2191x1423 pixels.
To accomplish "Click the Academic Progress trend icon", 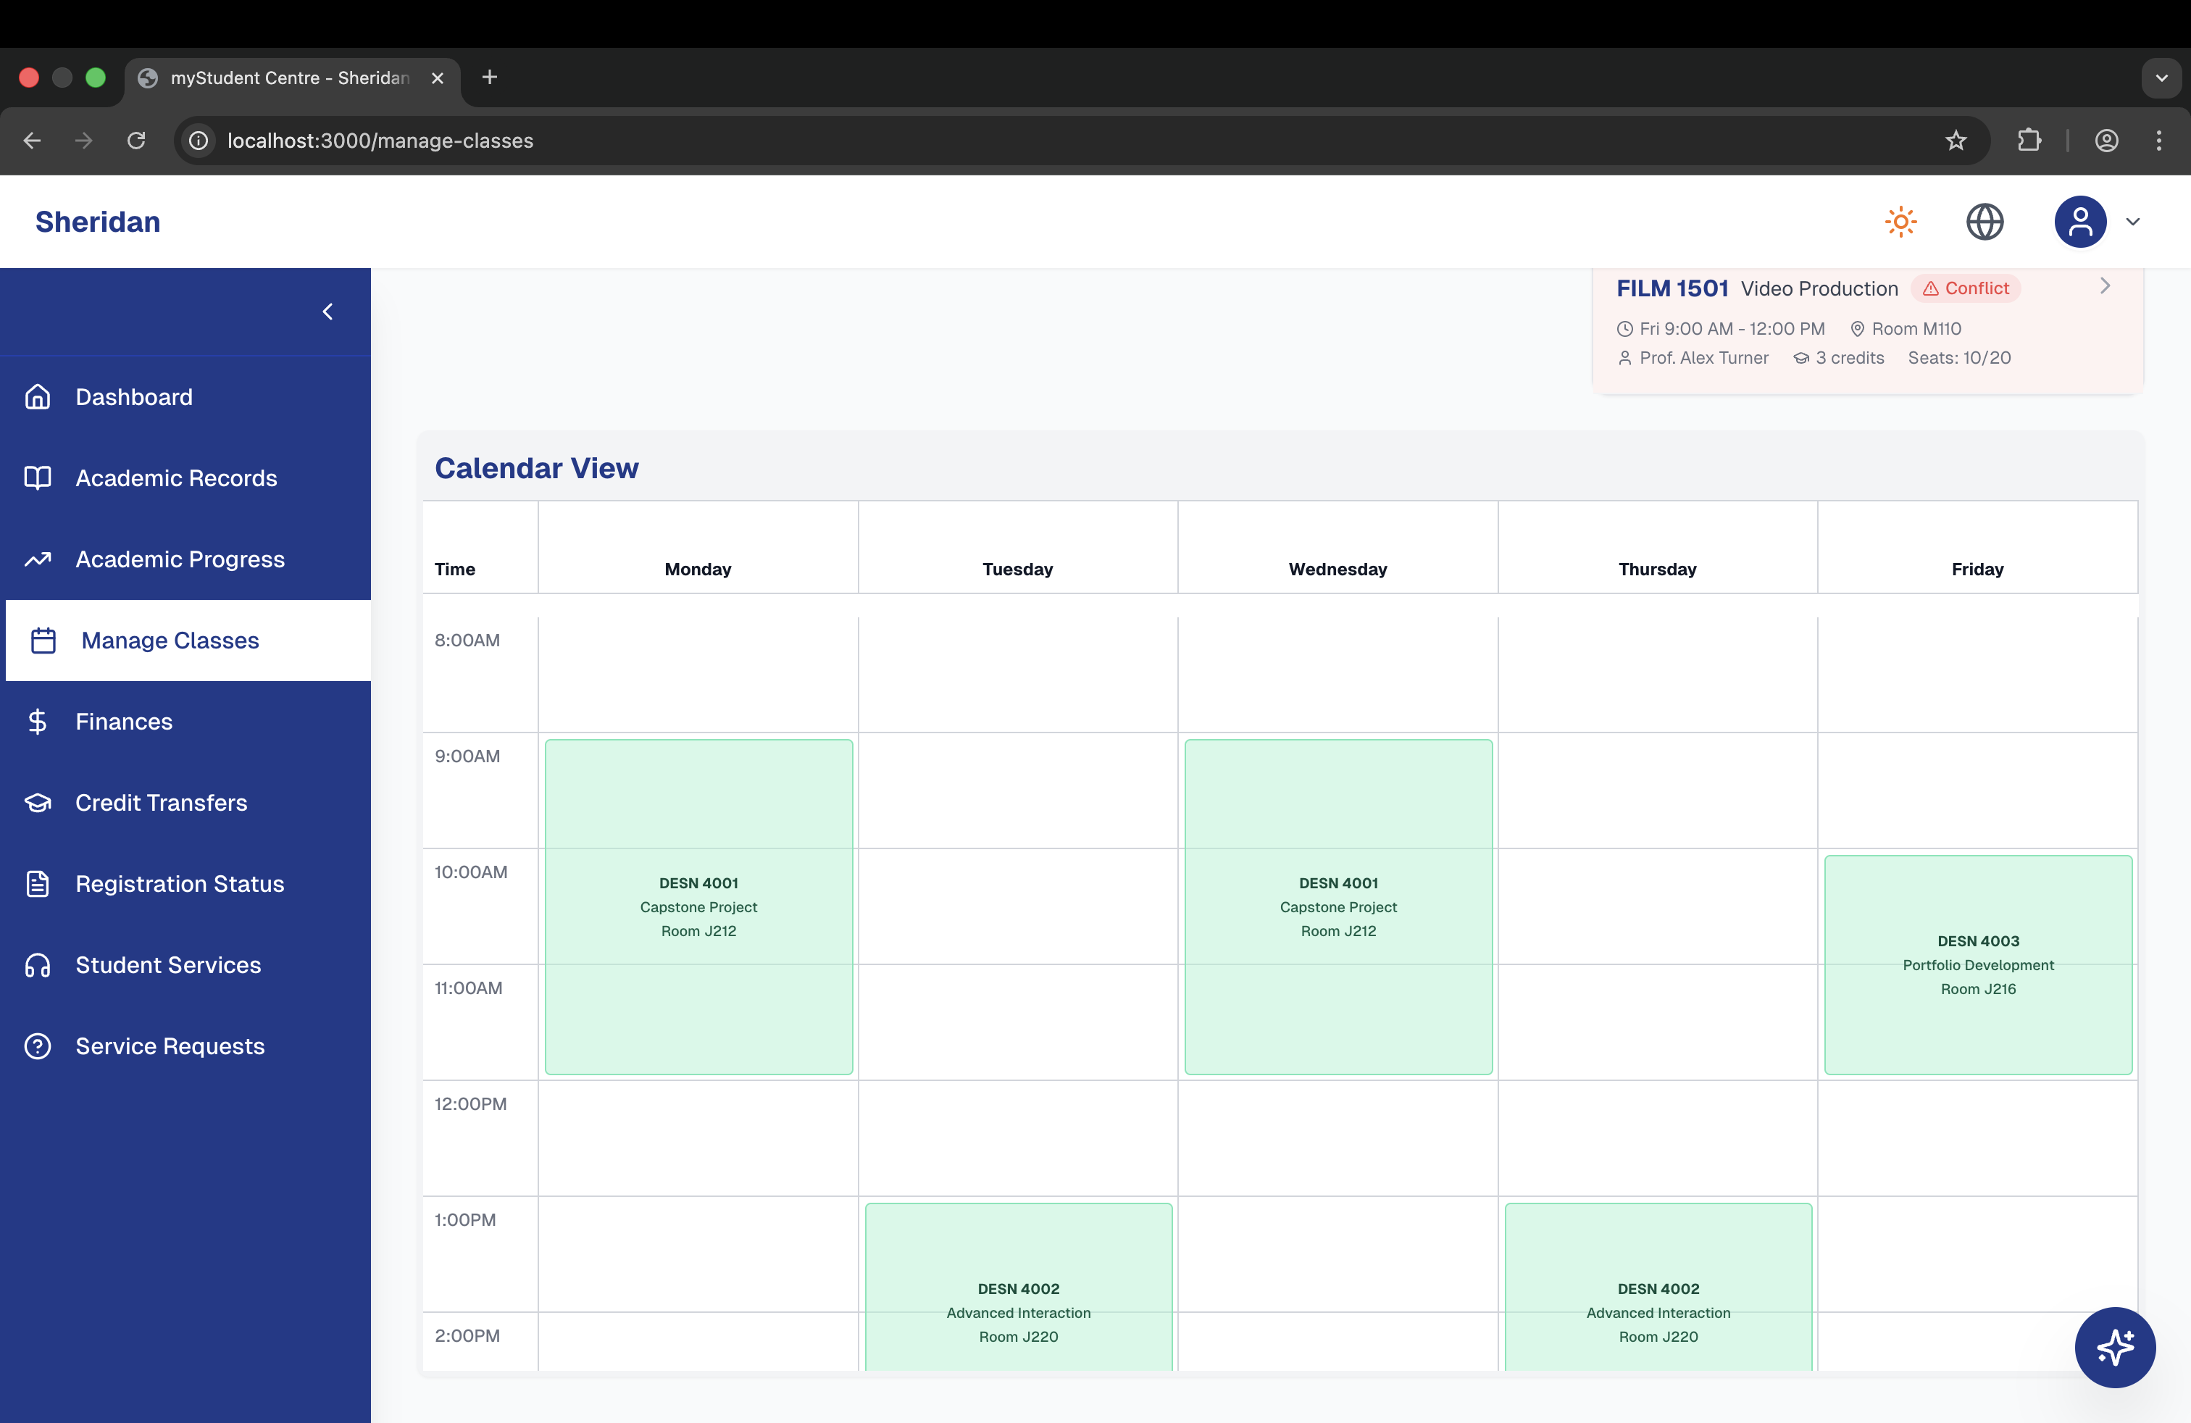I will 38,559.
